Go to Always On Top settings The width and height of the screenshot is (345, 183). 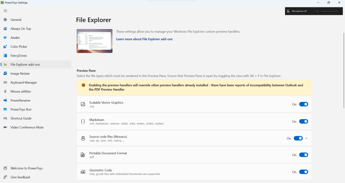click(36, 29)
